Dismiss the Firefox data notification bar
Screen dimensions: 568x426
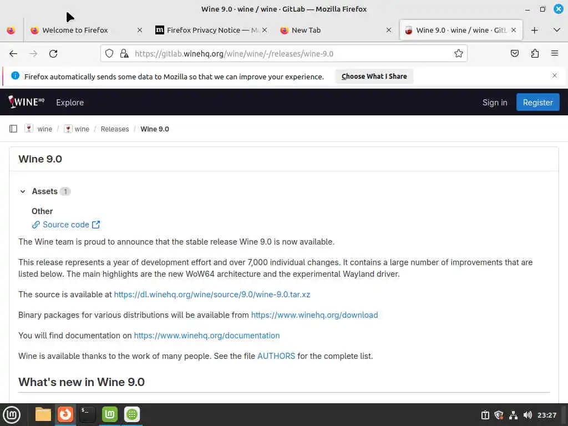555,75
